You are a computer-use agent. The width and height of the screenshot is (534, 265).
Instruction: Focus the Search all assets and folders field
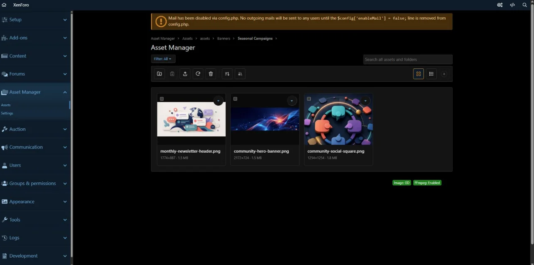408,60
